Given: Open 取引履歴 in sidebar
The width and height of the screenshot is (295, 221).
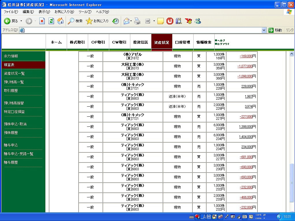Looking at the screenshot, I should (x=11, y=90).
